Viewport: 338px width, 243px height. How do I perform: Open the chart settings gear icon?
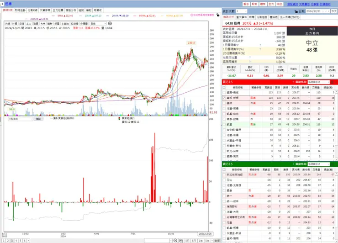[110, 23]
